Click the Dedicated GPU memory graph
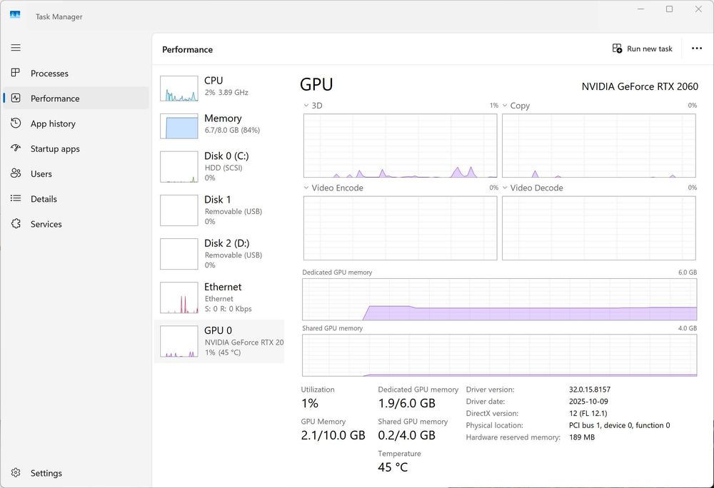This screenshot has width=714, height=488. click(x=499, y=300)
